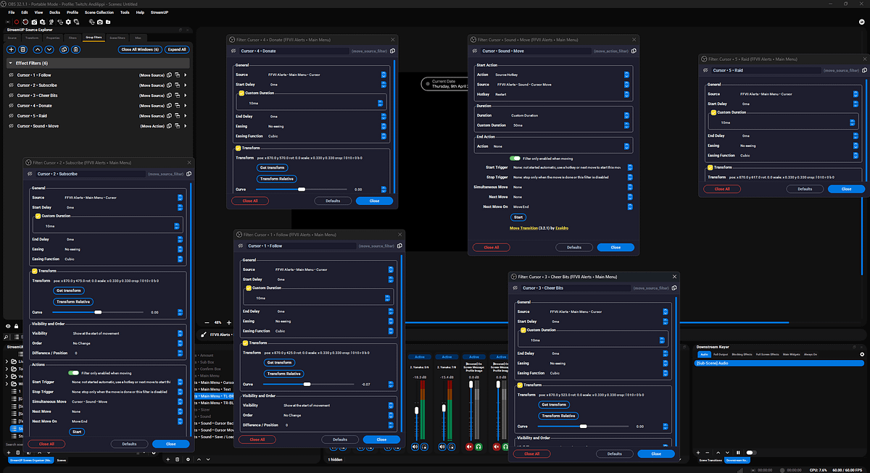This screenshot has width=870, height=473.
Task: Expand arrow on Cursor • 5 • Raid row
Action: [x=186, y=116]
